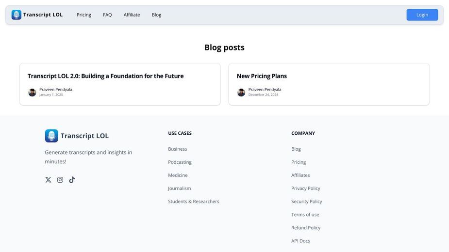Open the Instagram social icon
This screenshot has width=449, height=252.
tap(60, 180)
